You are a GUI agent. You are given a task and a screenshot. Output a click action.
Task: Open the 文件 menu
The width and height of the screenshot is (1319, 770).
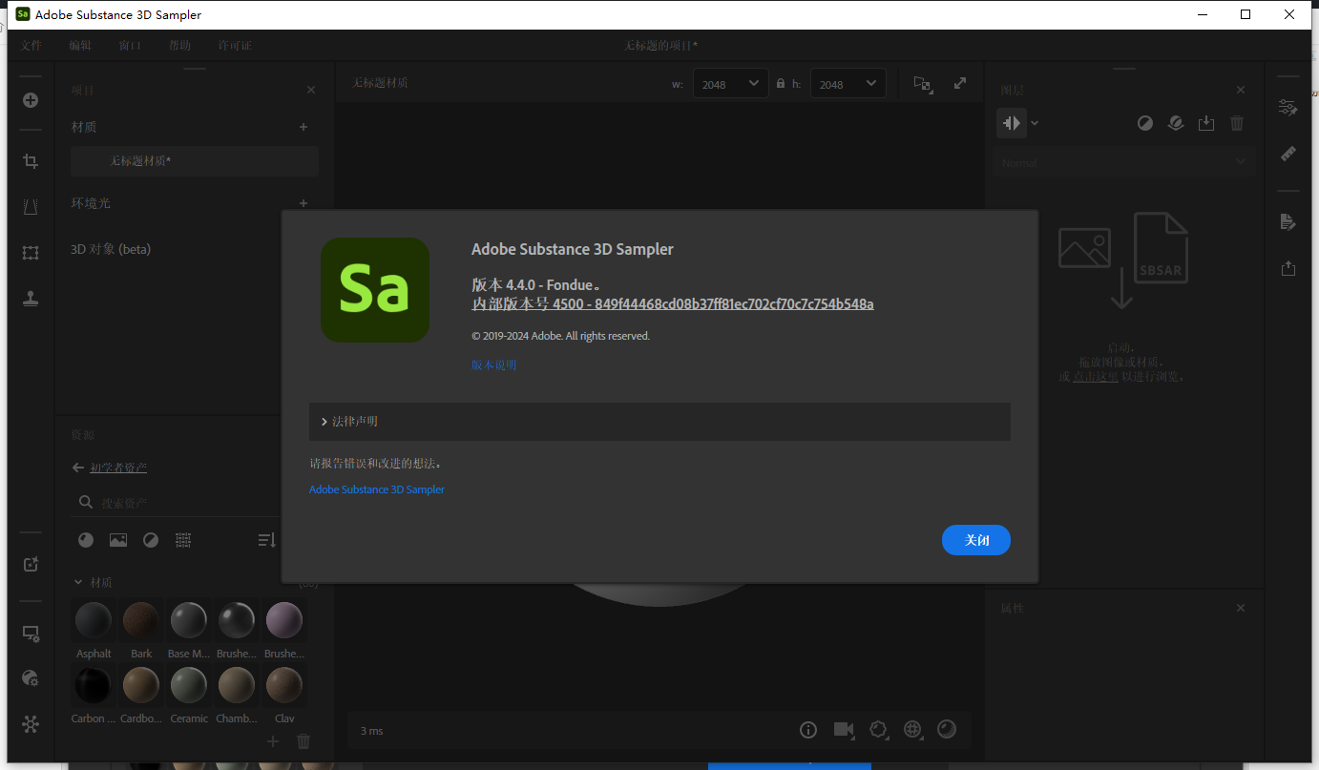[x=31, y=46]
